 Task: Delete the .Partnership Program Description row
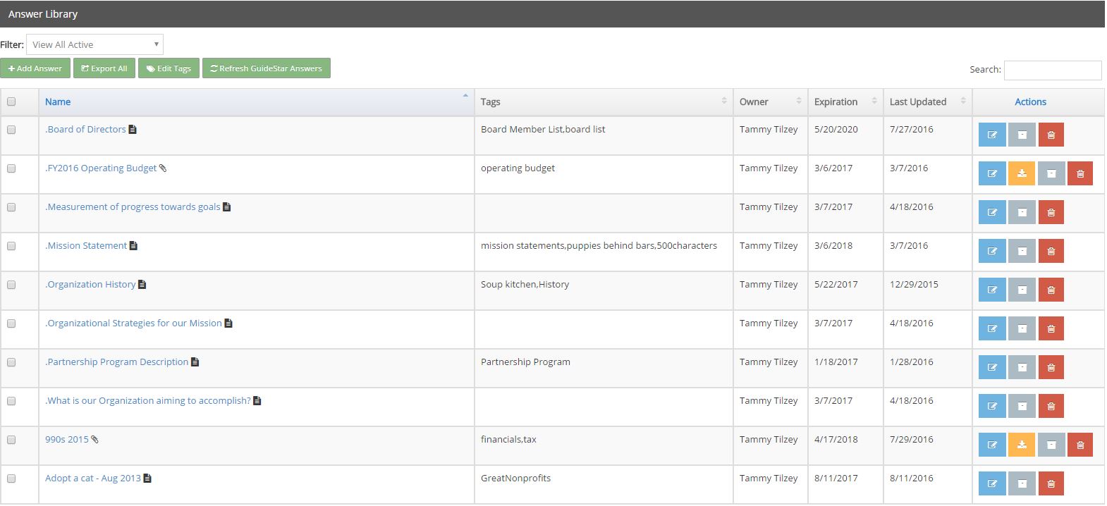(x=1051, y=367)
